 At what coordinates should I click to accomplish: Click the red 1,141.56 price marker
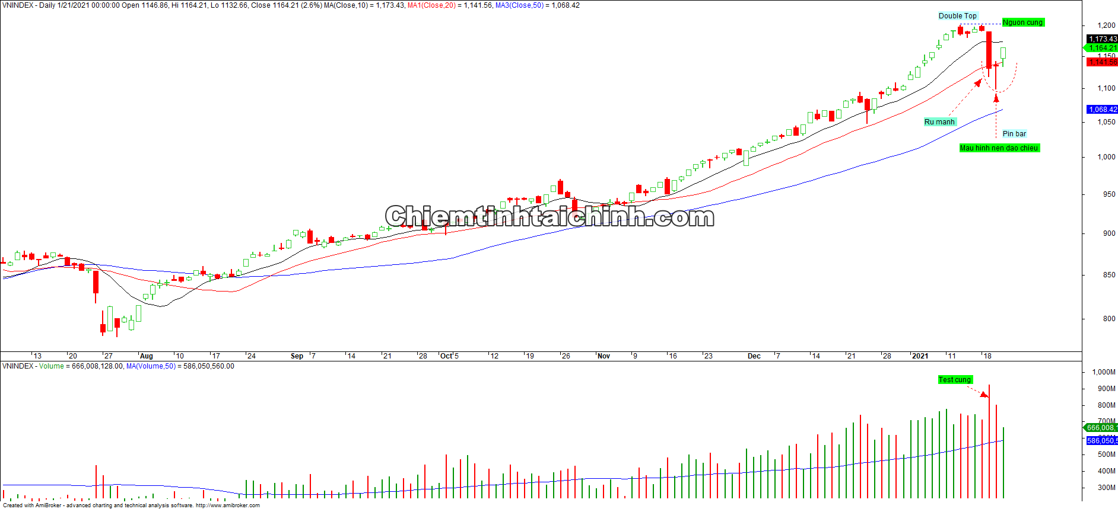[1102, 62]
